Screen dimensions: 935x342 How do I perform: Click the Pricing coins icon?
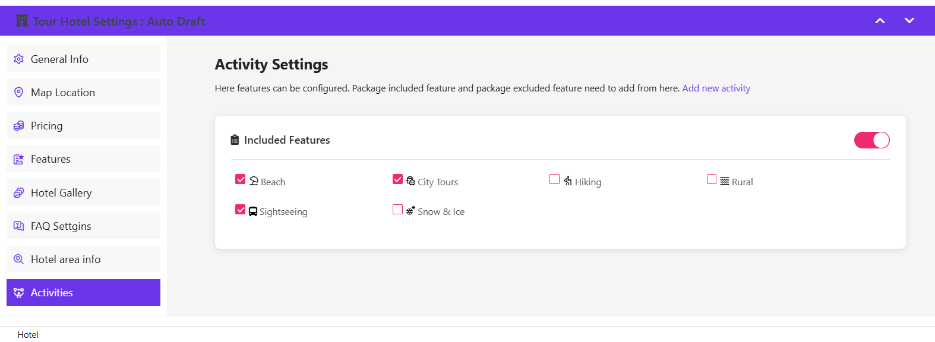(x=19, y=126)
